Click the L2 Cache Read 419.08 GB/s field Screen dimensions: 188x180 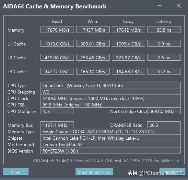pos(57,57)
